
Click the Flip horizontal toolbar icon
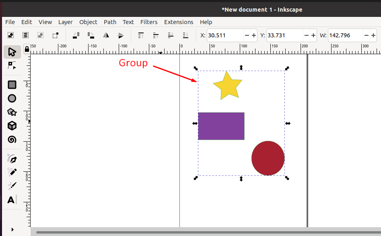105,35
